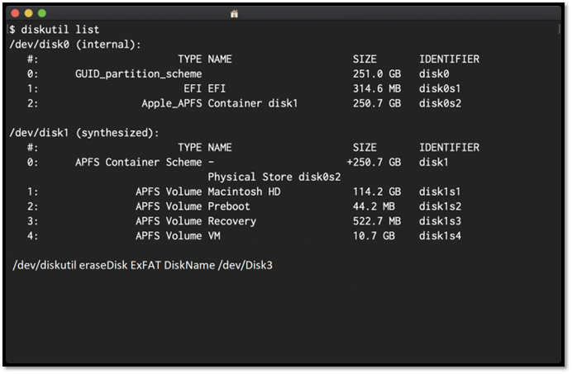Screen dimensions: 572x374
Task: Click the 'disk1s4' identifier for VM volume
Action: (x=440, y=236)
